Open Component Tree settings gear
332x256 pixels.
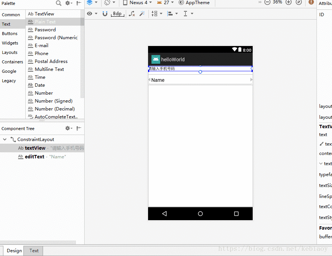pyautogui.click(x=69, y=128)
